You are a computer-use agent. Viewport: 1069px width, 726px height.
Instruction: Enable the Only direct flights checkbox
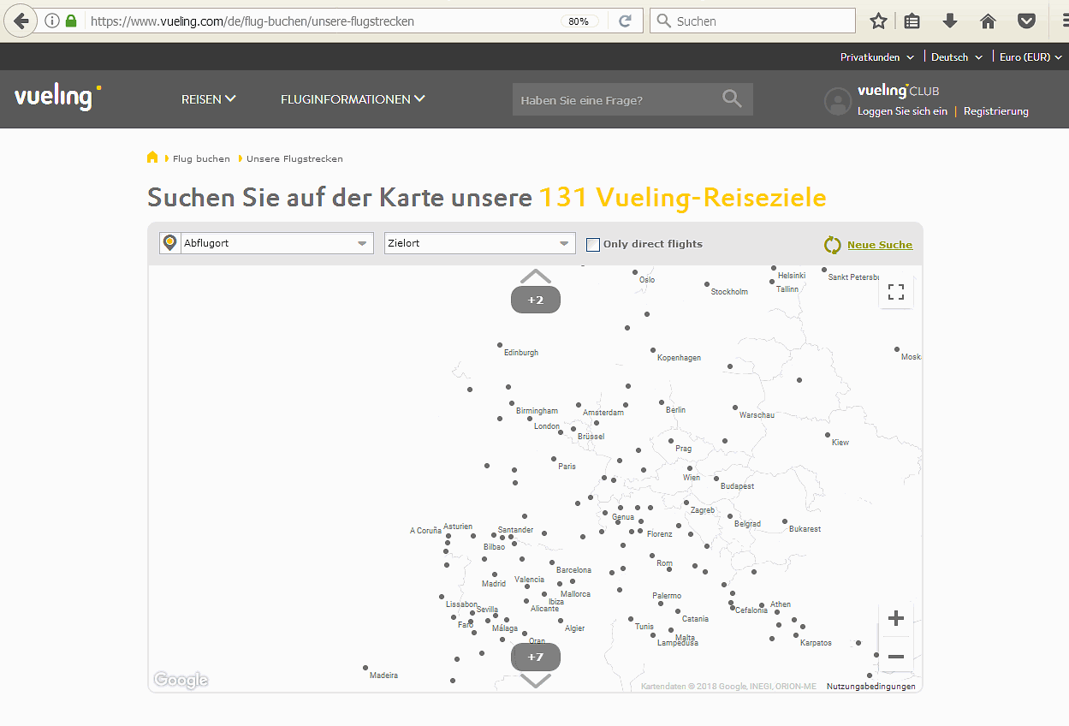point(592,245)
